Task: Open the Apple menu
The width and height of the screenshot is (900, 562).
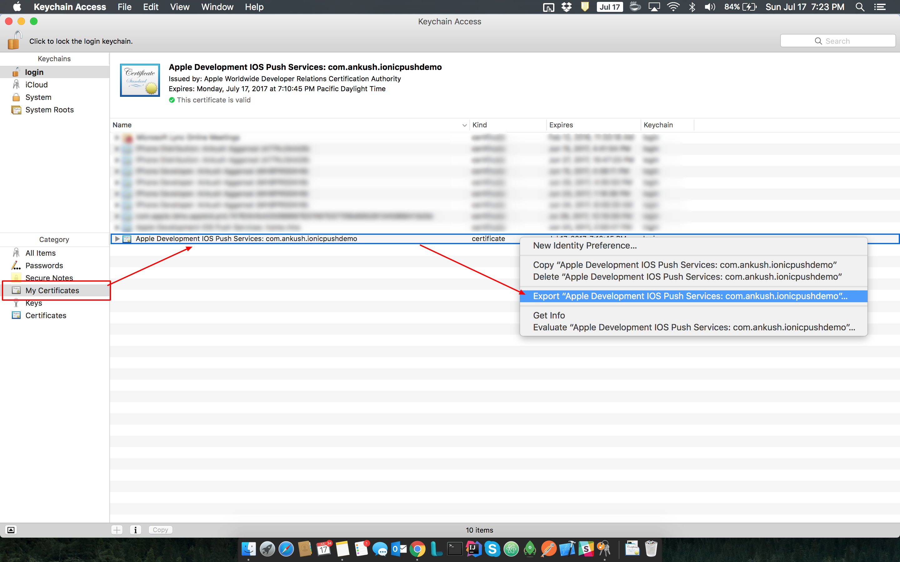Action: (x=17, y=7)
